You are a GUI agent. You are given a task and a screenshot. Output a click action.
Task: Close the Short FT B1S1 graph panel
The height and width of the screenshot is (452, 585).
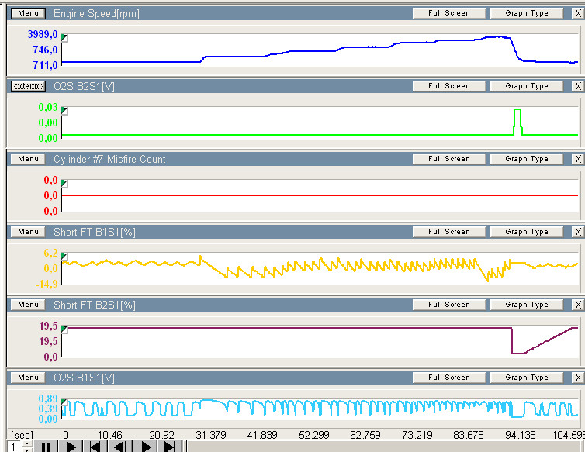point(576,232)
